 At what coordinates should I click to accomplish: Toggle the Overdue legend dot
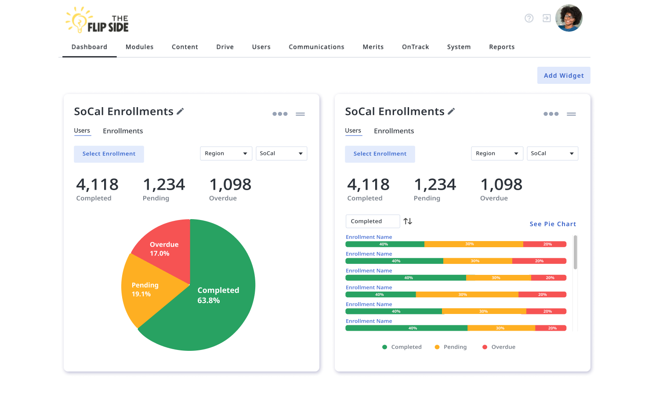pos(485,347)
